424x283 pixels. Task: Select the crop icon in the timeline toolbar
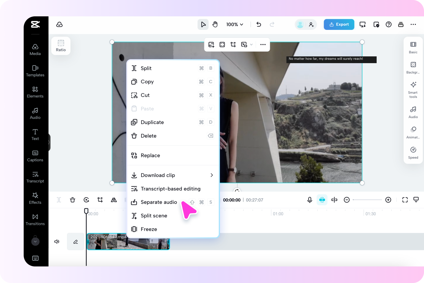(x=100, y=200)
